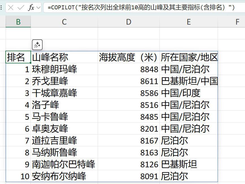Image resolution: width=245 pixels, height=184 pixels.
Task: Click the Cancel X icon in formula bar
Action: tap(11, 8)
